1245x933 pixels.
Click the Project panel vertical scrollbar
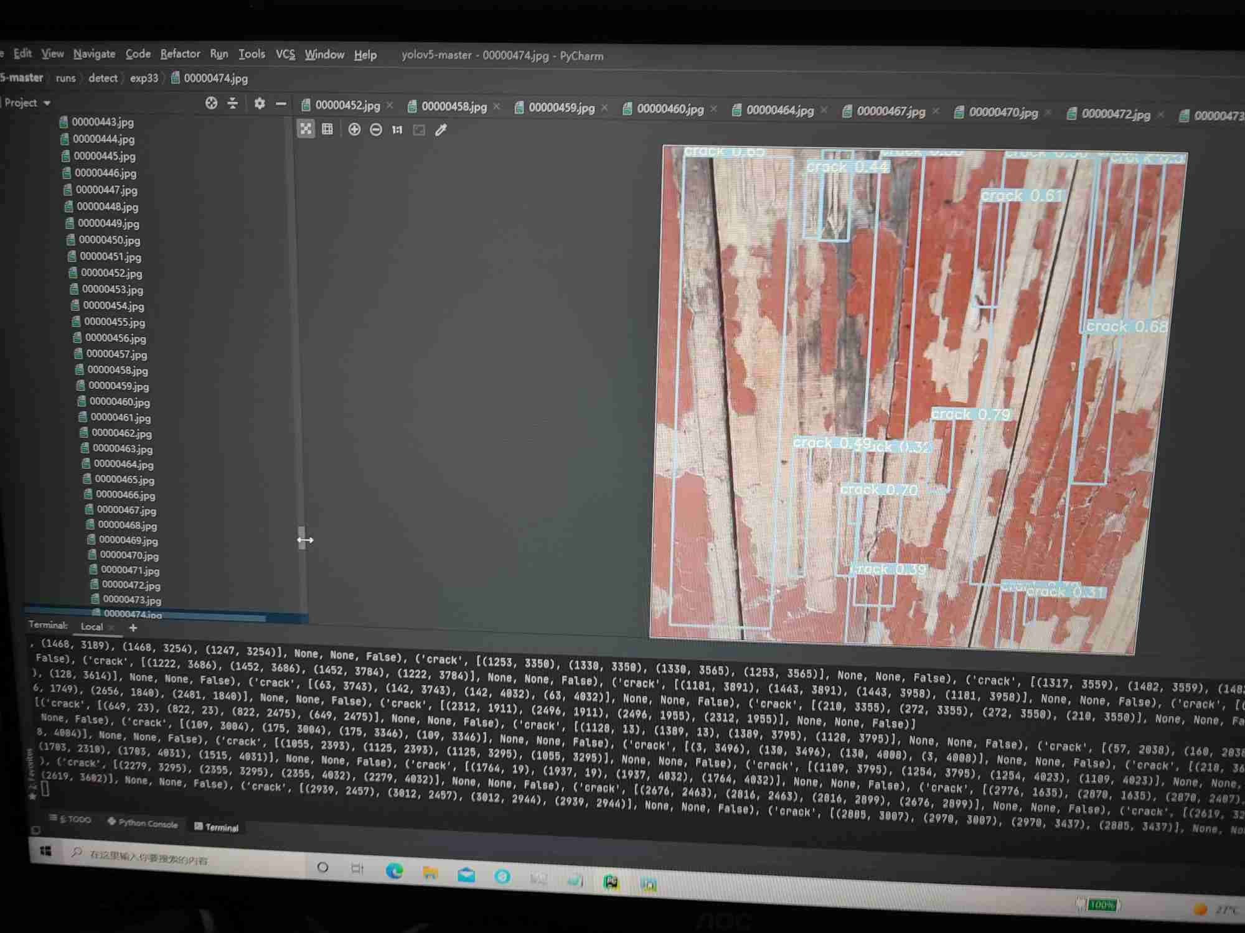[302, 536]
